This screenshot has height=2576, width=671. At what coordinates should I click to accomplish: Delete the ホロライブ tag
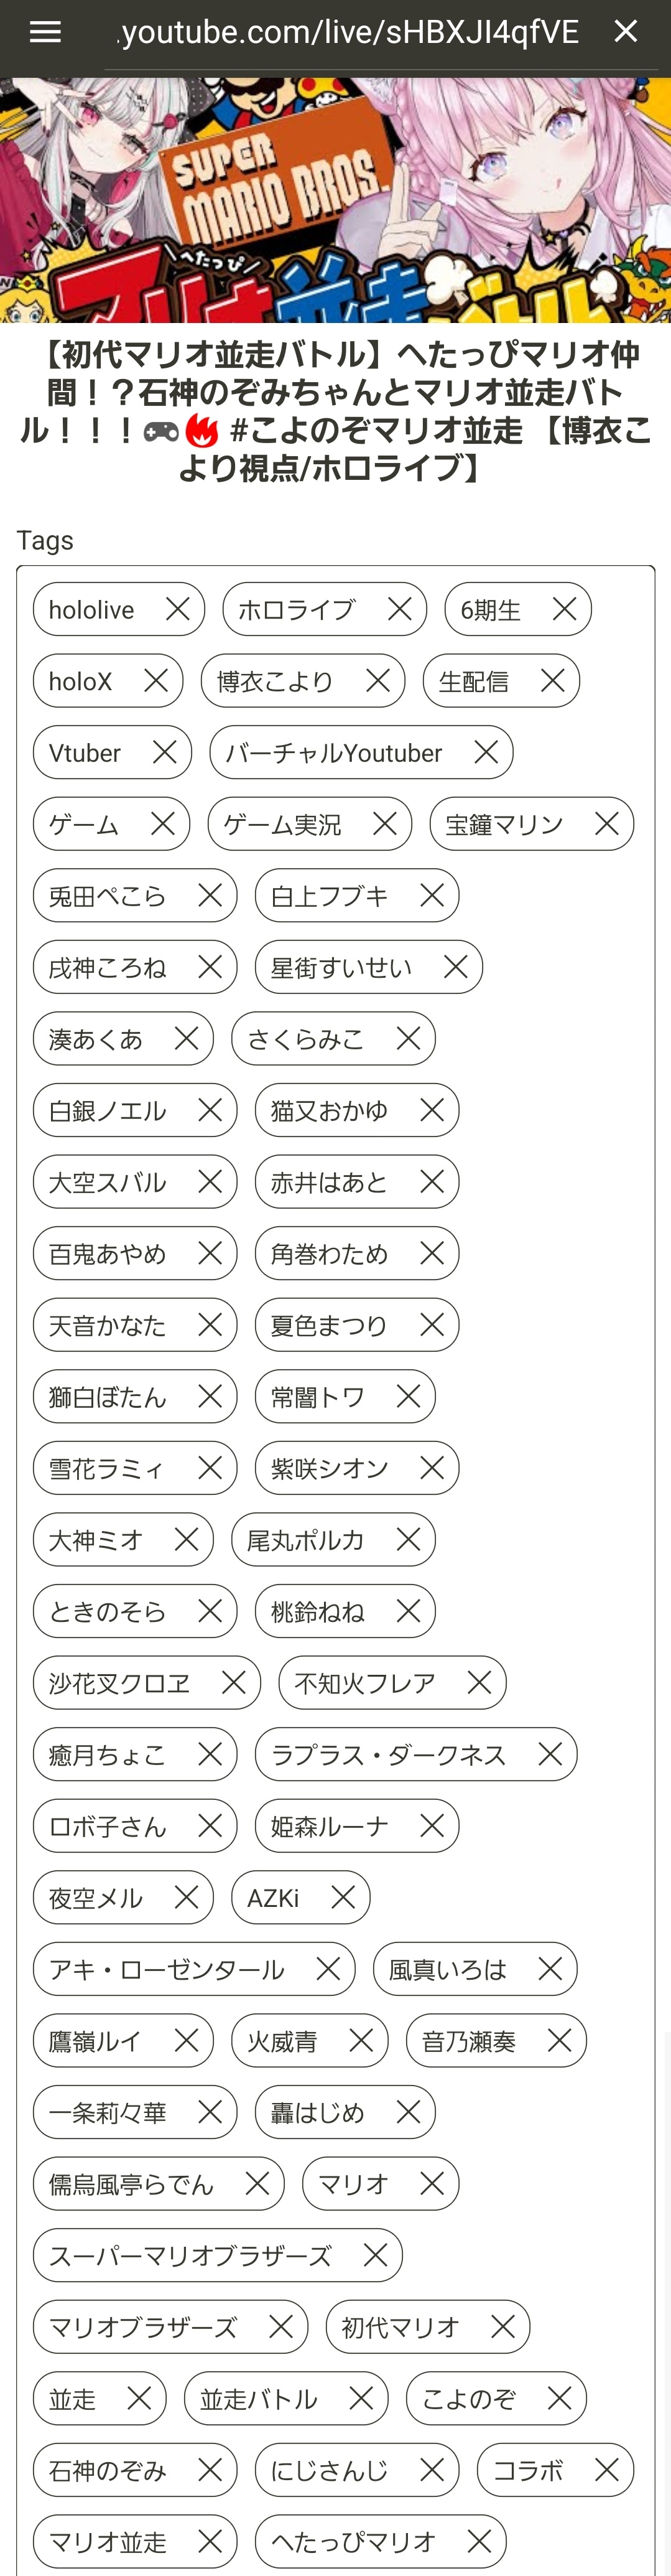(x=399, y=609)
